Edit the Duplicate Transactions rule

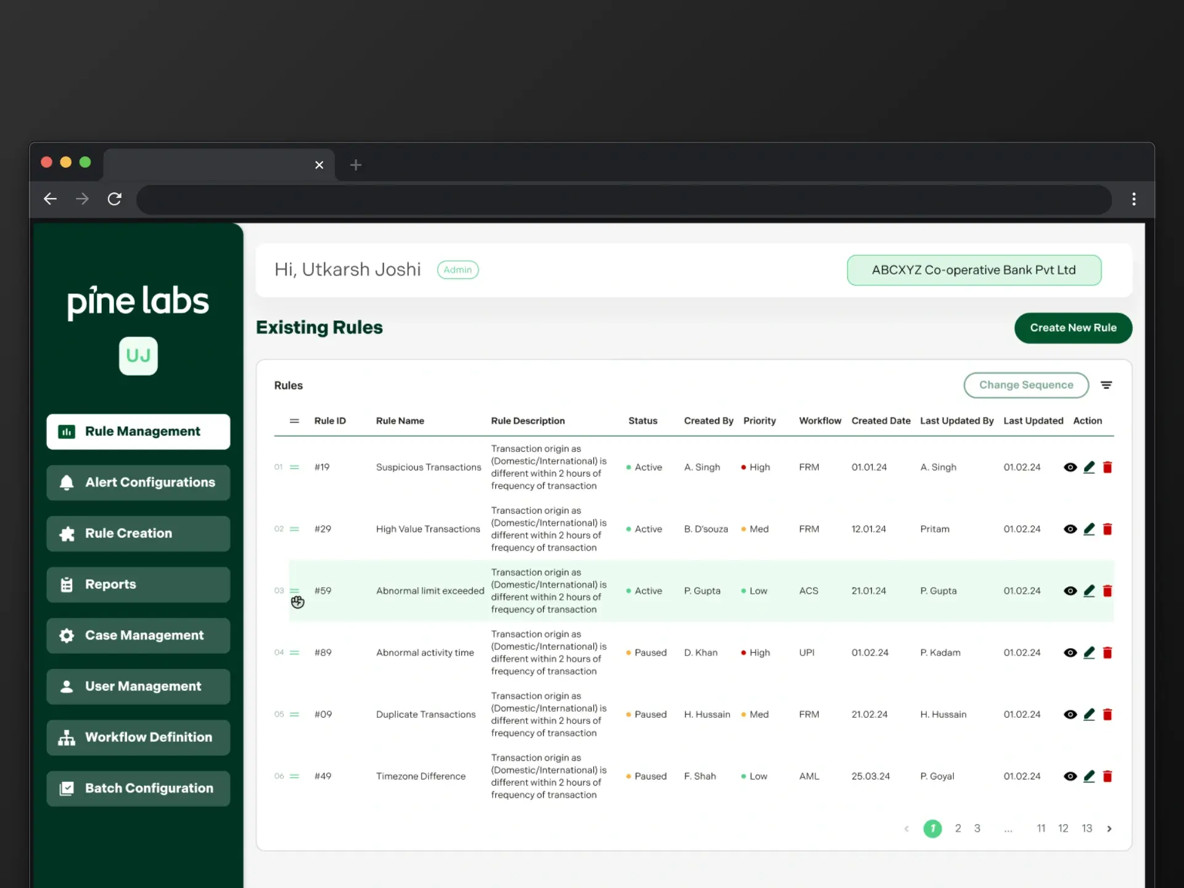[x=1089, y=714]
